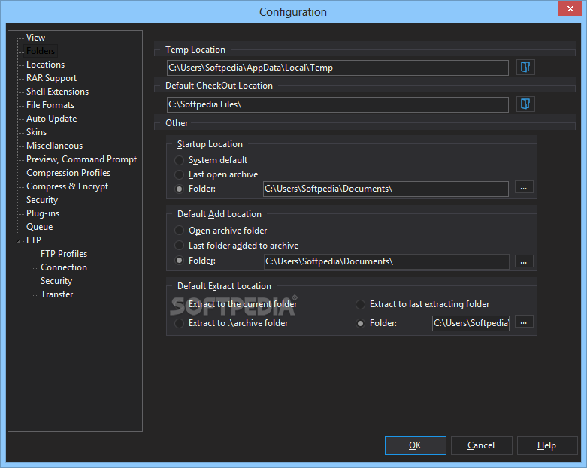
Task: Open Preview, Command Prompt settings
Action: pos(81,159)
